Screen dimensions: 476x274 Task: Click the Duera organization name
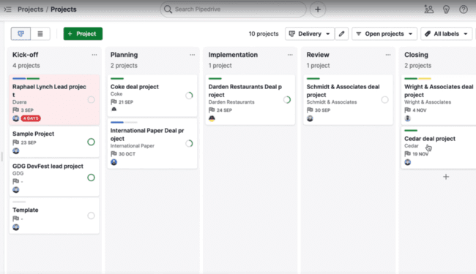(x=20, y=102)
